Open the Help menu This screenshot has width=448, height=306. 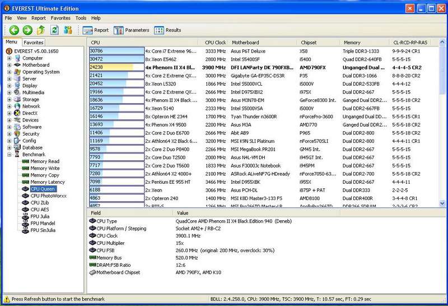coord(96,18)
